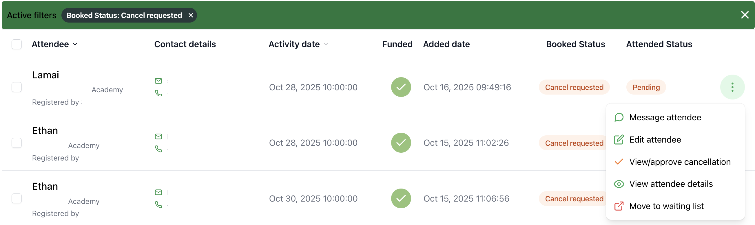755x225 pixels.
Task: Expand the Activity date sort options
Action: coord(326,45)
